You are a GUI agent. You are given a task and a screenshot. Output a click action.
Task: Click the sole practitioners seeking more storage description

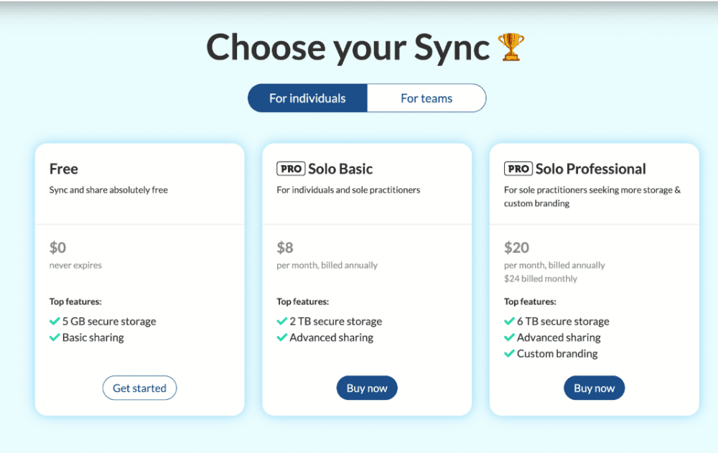[592, 197]
